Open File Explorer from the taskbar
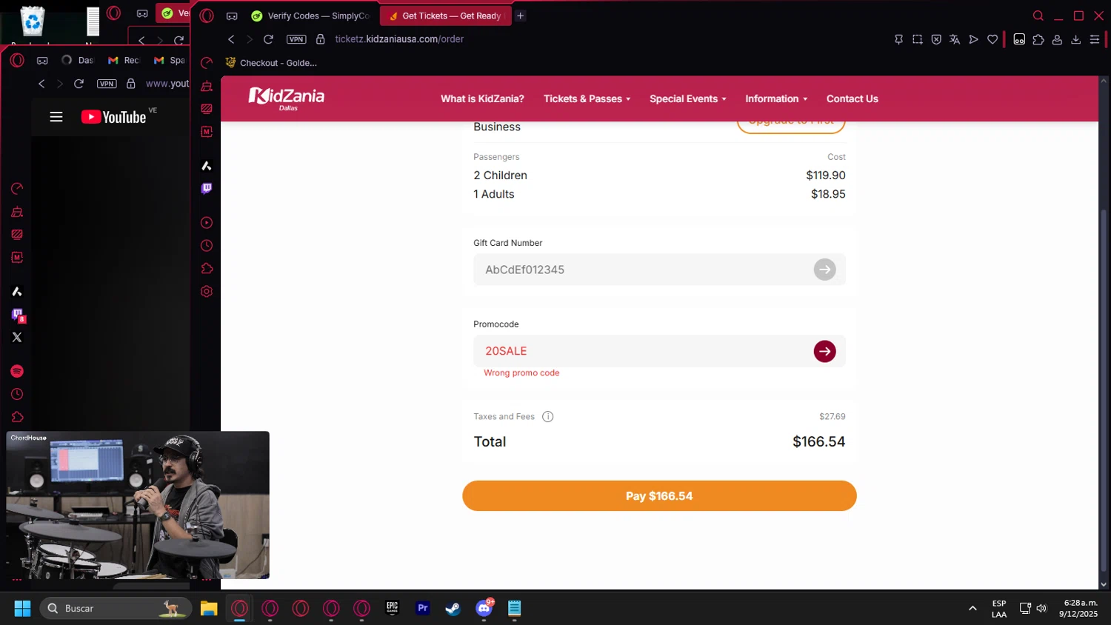The image size is (1111, 625). [209, 608]
